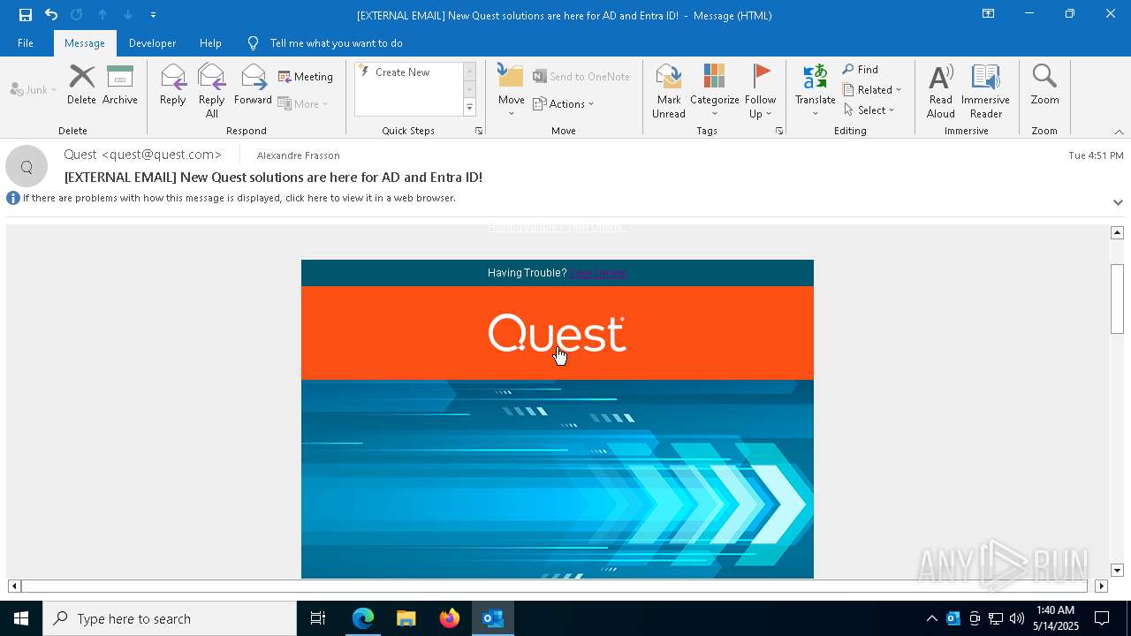1131x636 pixels.
Task: Launch Firefox from taskbar
Action: point(449,618)
